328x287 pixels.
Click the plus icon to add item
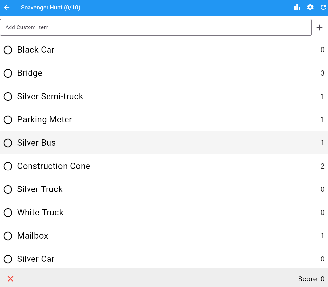(319, 27)
